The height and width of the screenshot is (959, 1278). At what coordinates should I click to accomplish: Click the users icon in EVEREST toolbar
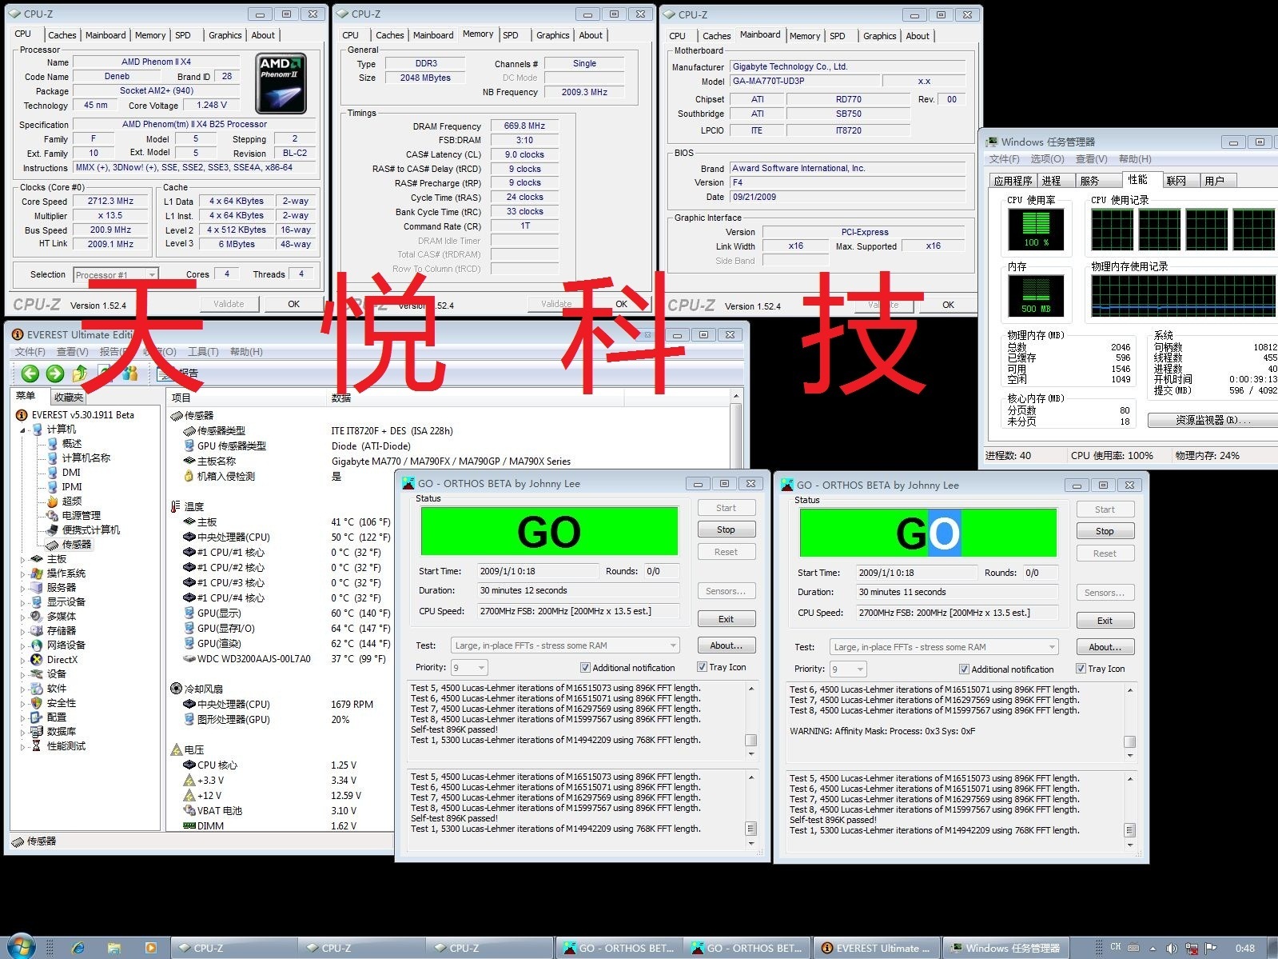tap(130, 374)
